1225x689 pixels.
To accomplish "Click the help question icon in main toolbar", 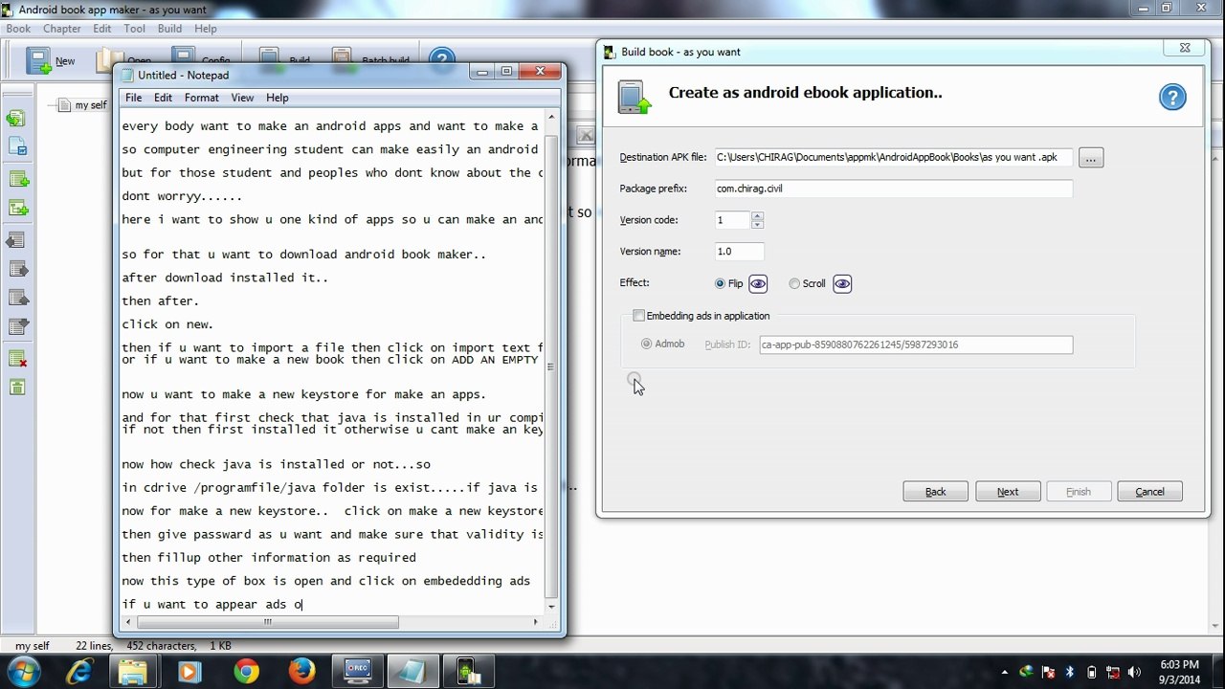I will pos(441,60).
